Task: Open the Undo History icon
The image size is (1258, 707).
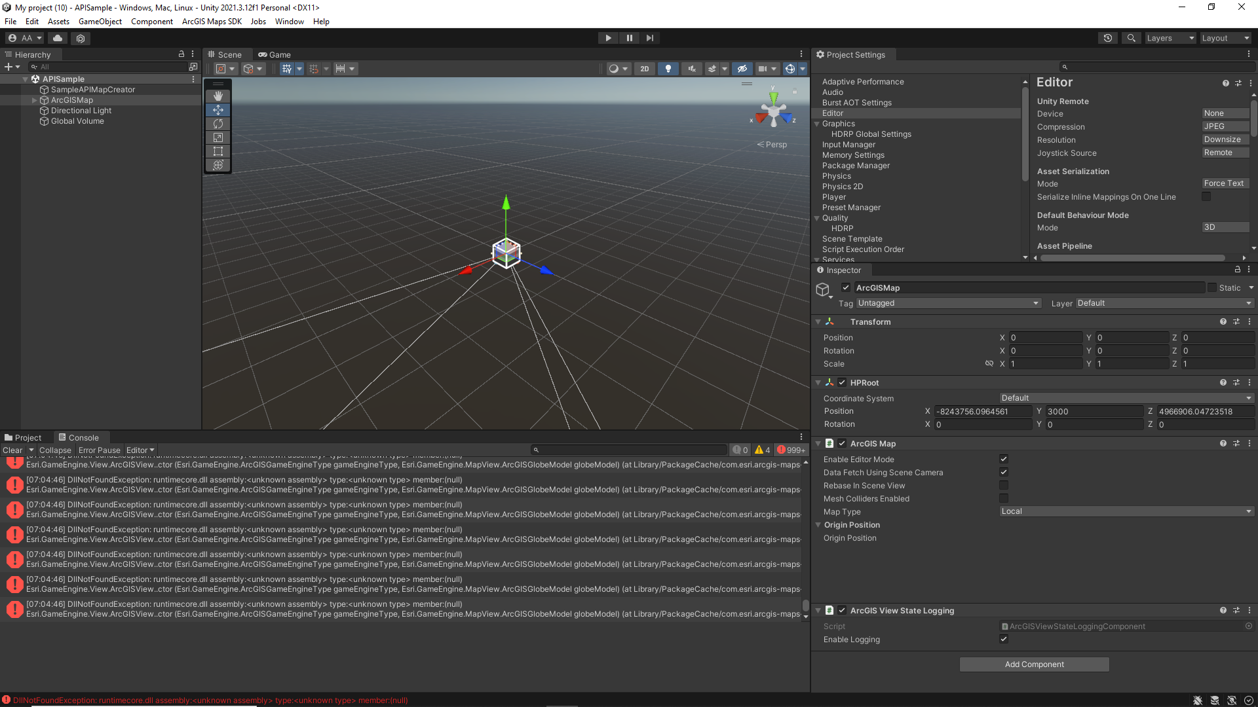Action: coord(1108,38)
